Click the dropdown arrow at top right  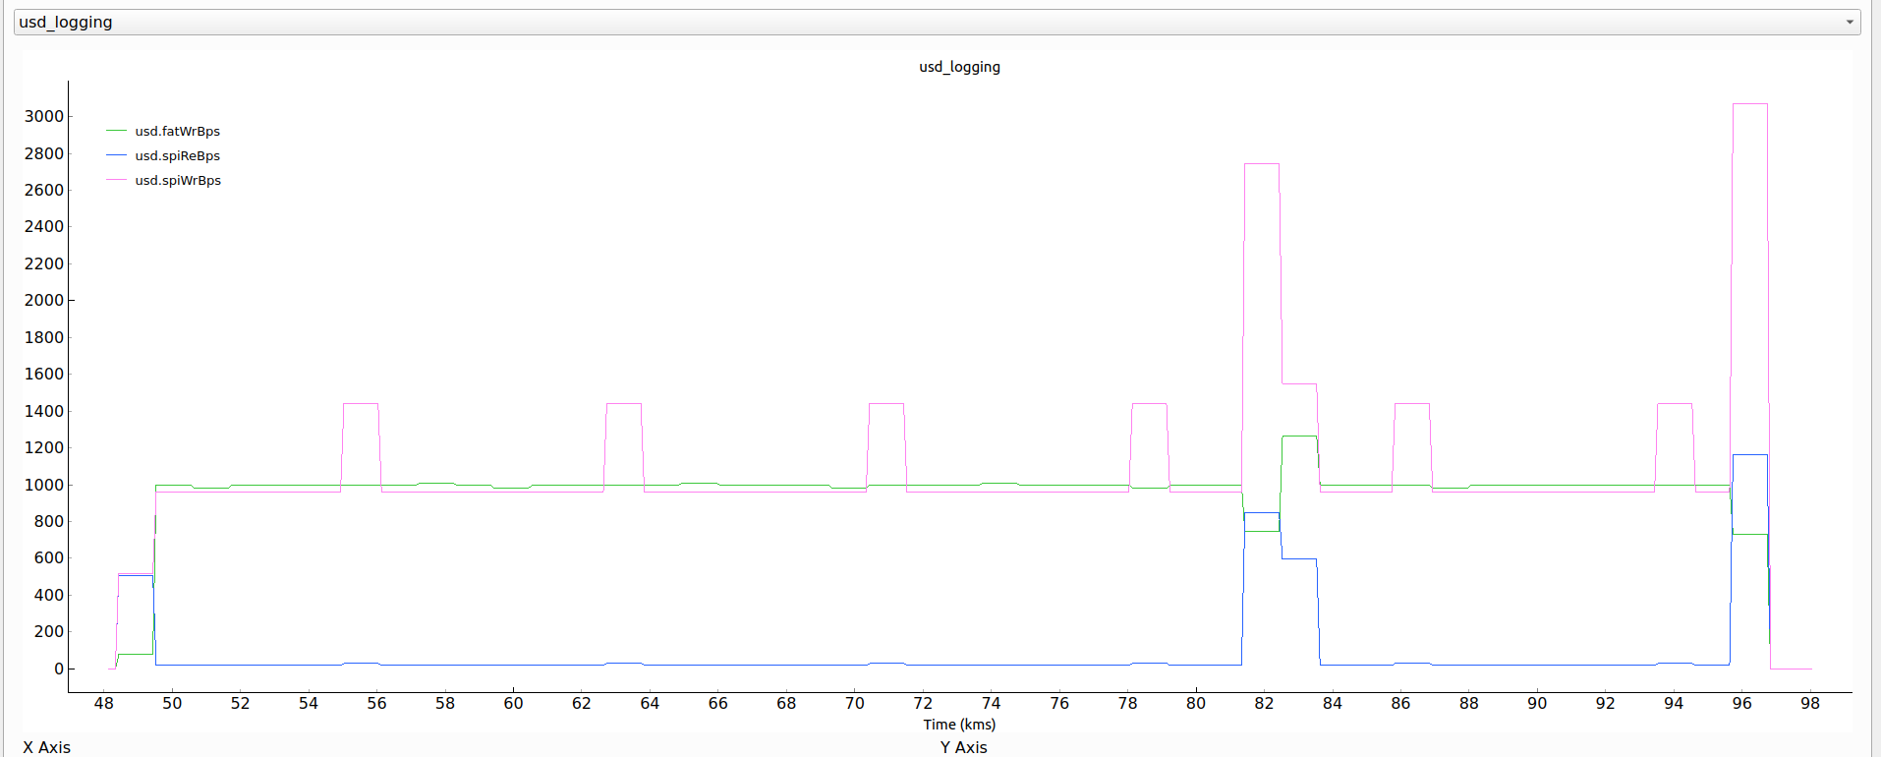(1849, 22)
